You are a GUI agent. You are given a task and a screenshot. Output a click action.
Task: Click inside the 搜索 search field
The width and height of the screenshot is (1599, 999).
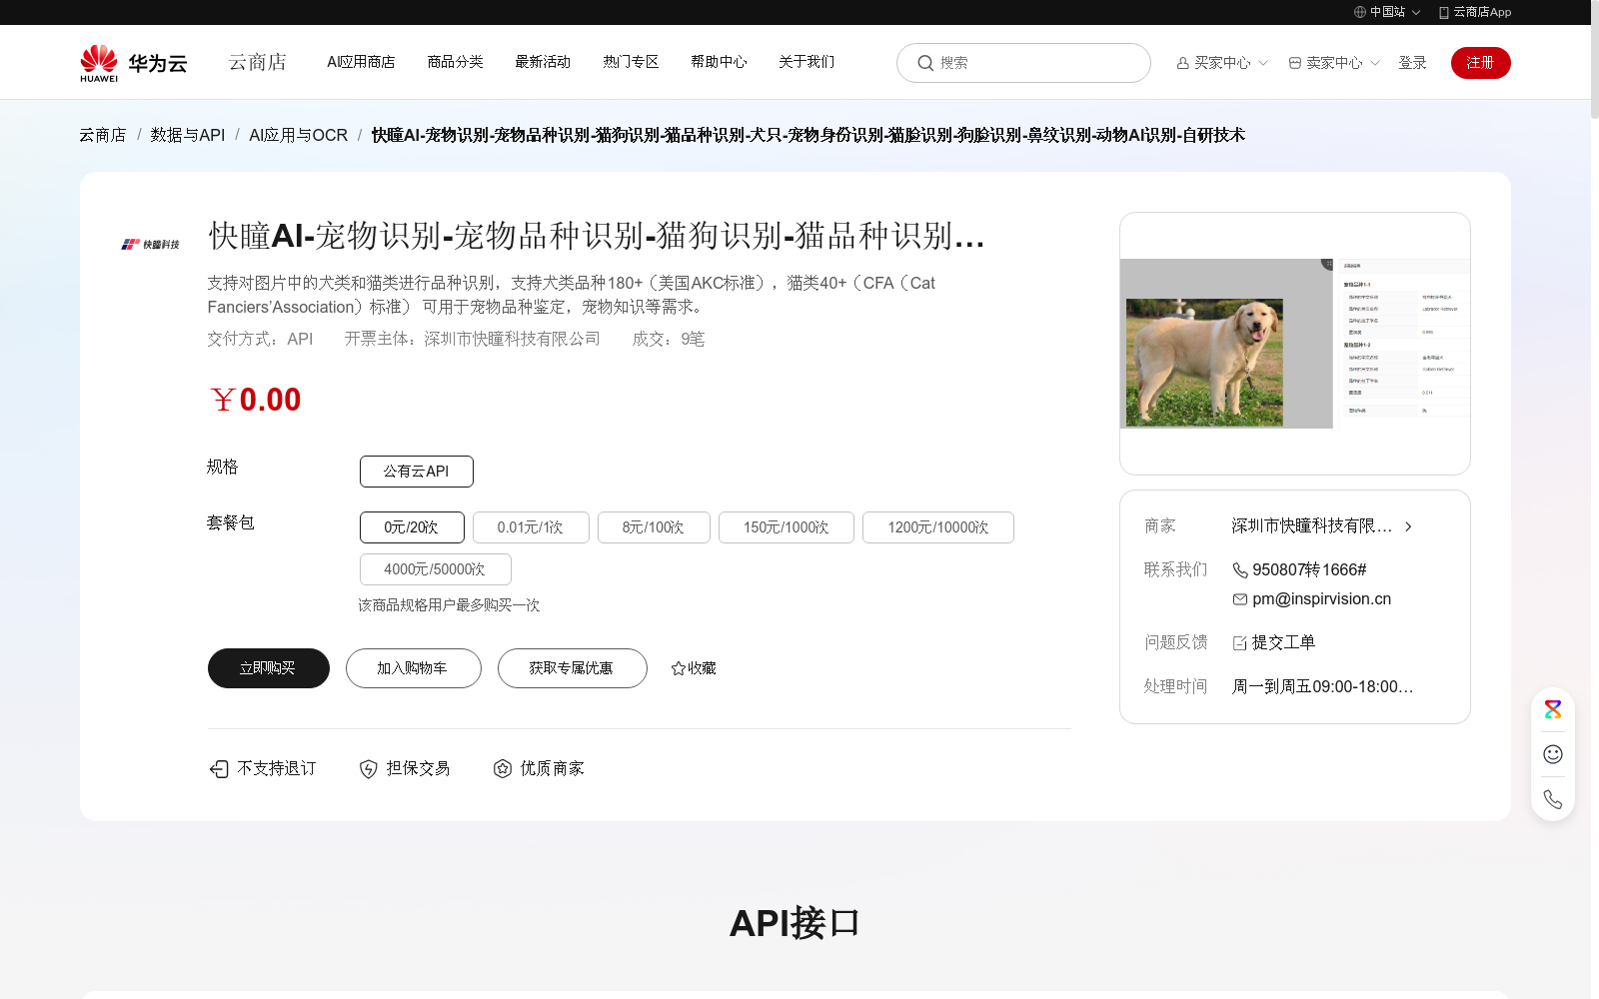[x=1023, y=63]
